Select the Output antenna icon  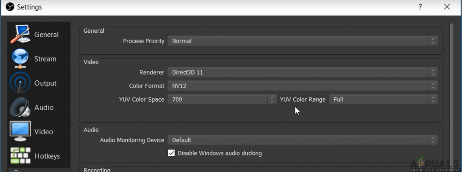click(x=20, y=83)
